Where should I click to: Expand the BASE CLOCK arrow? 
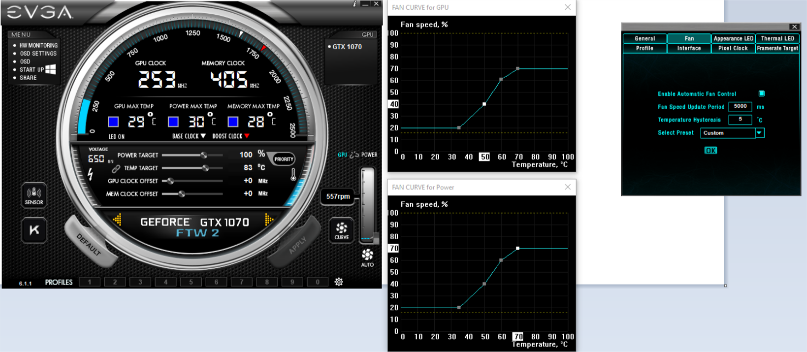203,136
